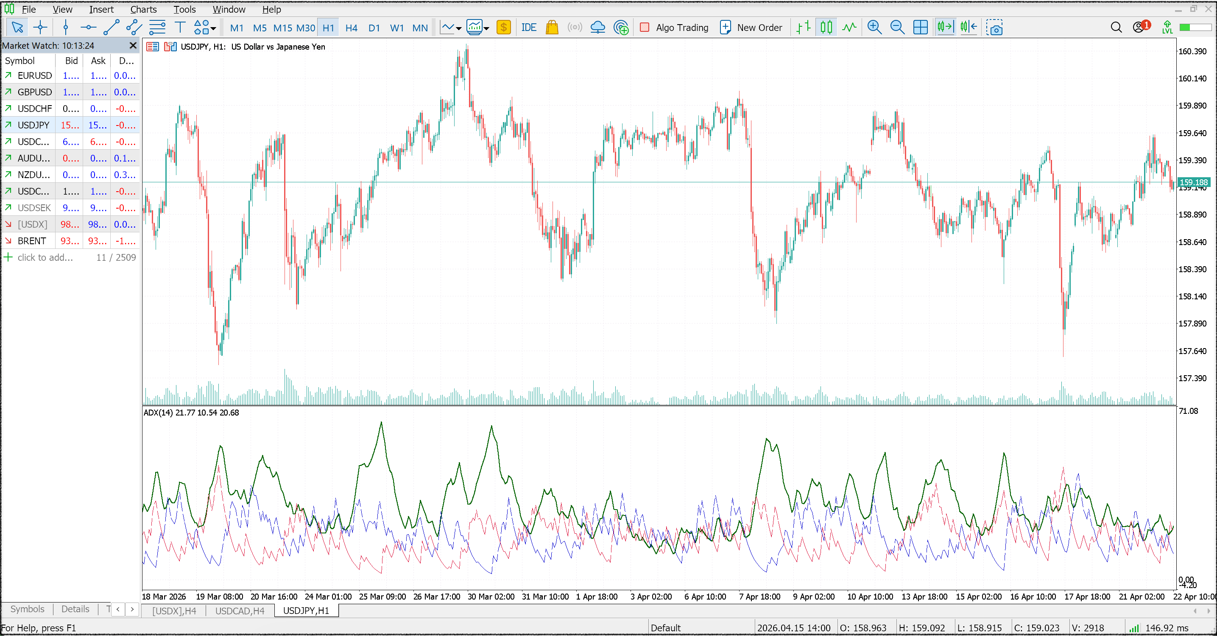1217x636 pixels.
Task: Switch to Details tab
Action: click(x=75, y=609)
